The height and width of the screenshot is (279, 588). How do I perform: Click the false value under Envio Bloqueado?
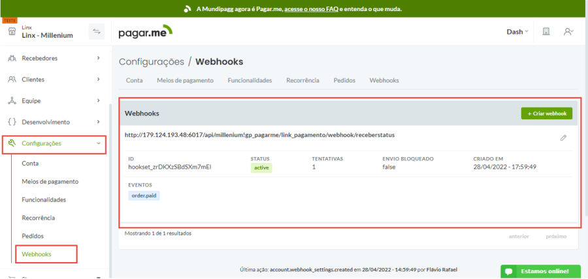[x=389, y=167]
